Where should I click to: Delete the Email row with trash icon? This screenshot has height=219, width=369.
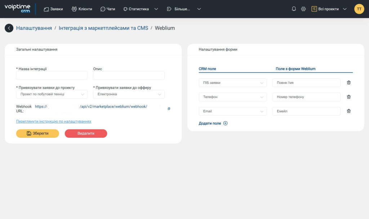click(x=349, y=111)
